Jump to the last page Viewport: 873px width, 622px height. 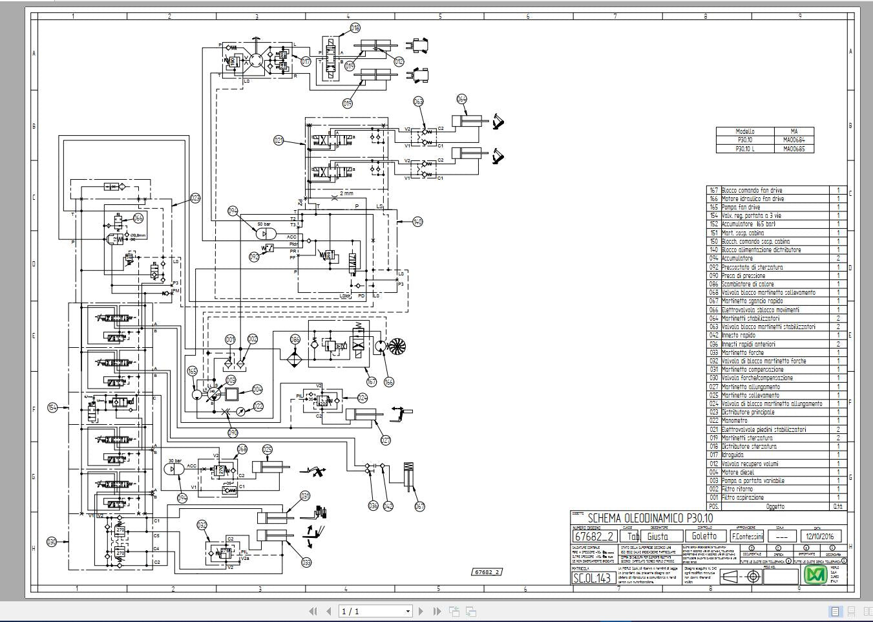pos(437,611)
